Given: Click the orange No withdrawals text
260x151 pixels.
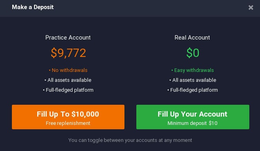Looking at the screenshot, I should [x=69, y=70].
